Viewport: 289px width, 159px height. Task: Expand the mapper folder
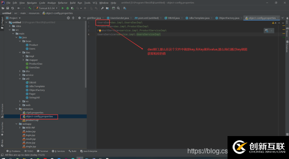[x=23, y=60]
